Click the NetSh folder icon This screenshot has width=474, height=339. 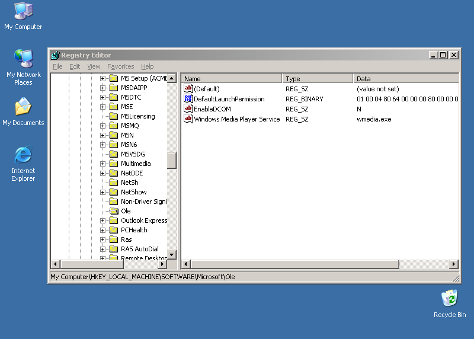point(113,183)
